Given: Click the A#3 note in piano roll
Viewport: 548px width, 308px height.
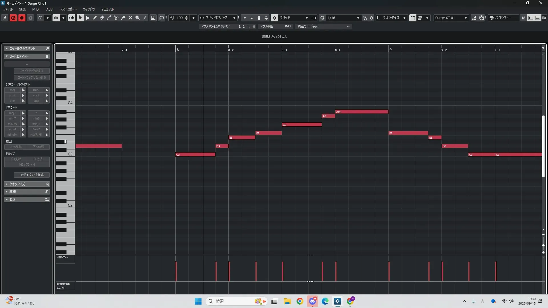Looking at the screenshot, I should (x=362, y=112).
